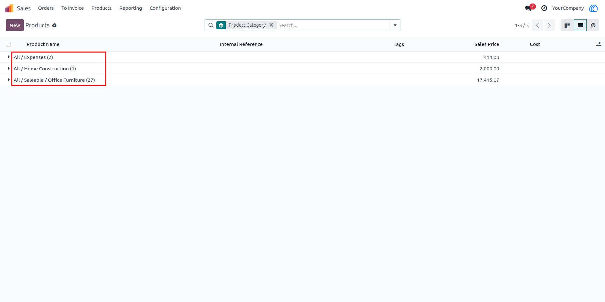This screenshot has width=605, height=302.
Task: Open the messages conversation icon
Action: pyautogui.click(x=528, y=8)
